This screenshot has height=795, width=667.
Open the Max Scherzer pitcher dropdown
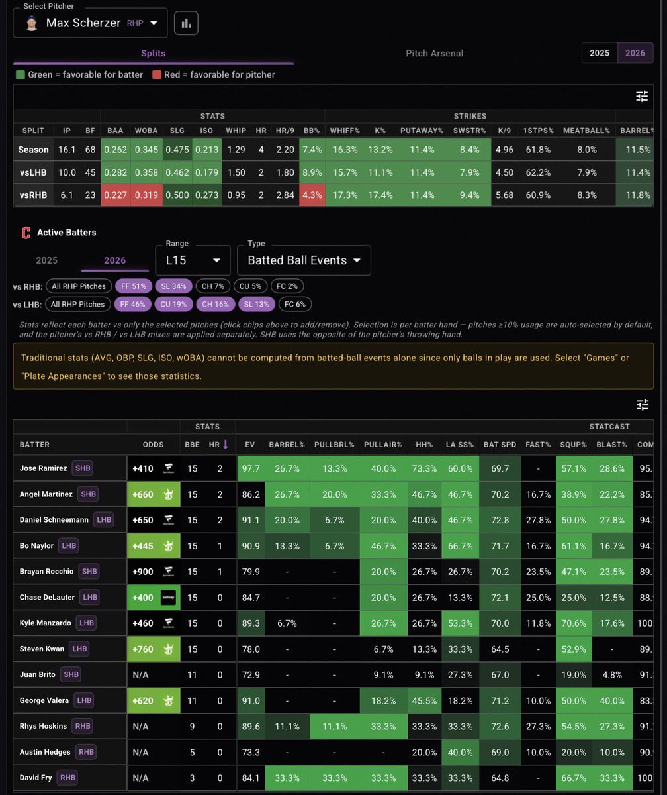(89, 21)
